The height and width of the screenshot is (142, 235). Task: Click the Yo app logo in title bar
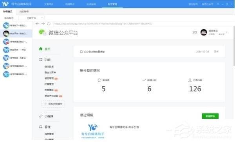click(x=5, y=4)
